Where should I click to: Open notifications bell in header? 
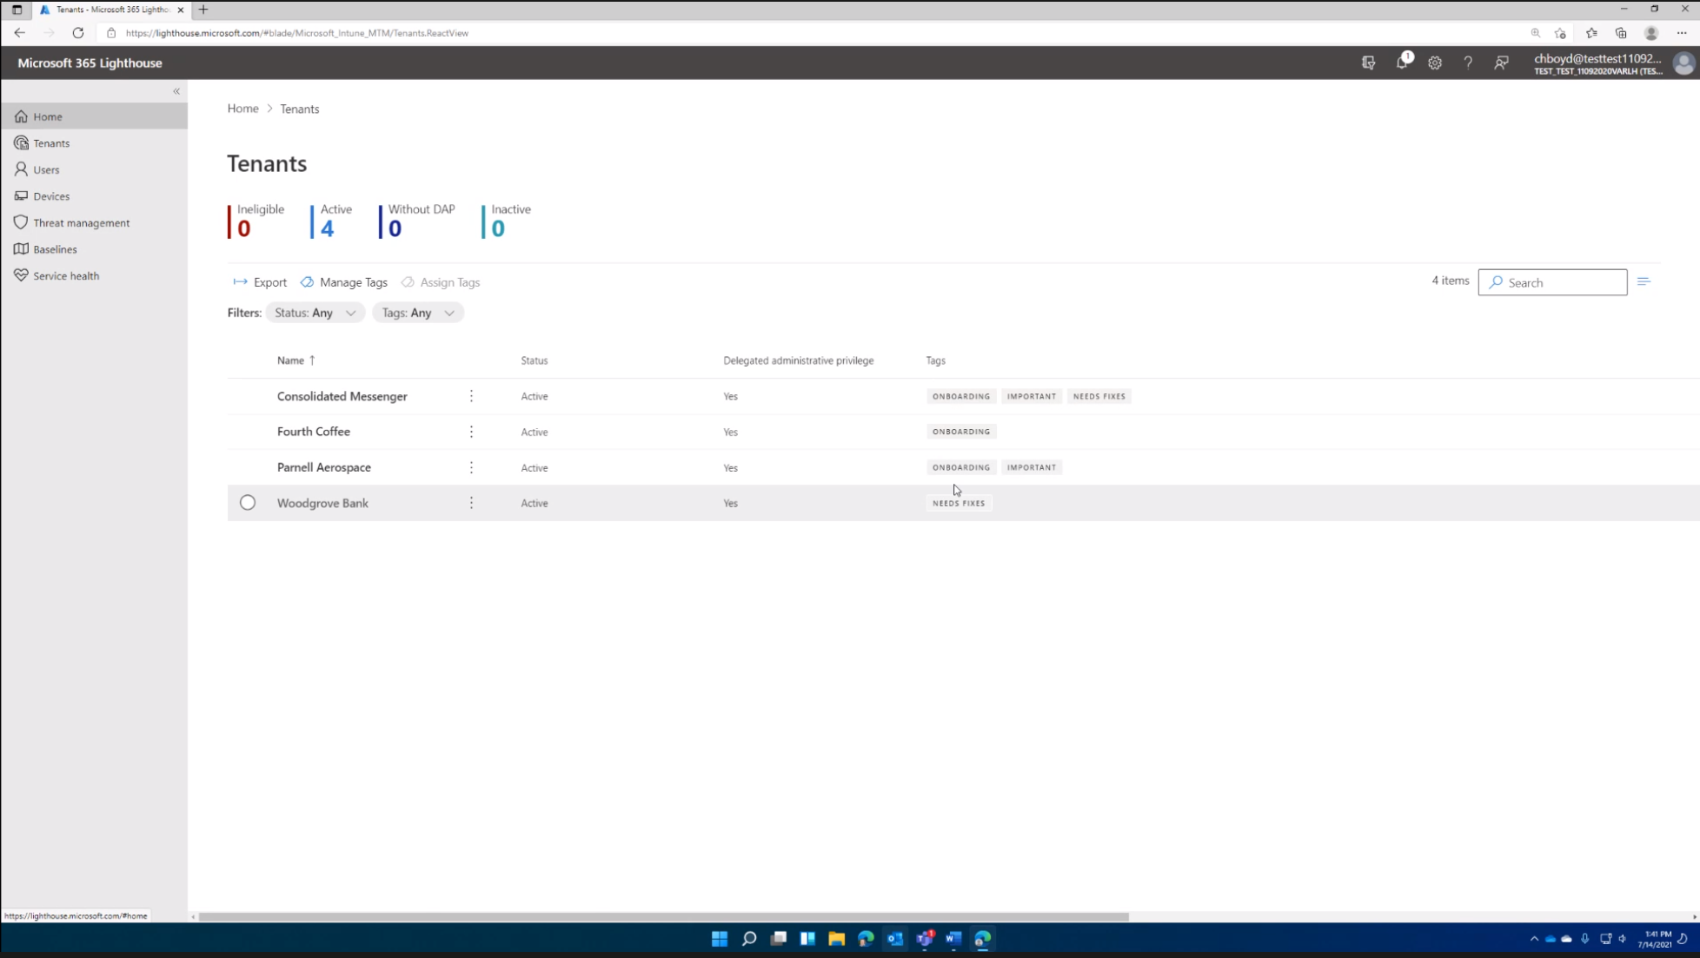click(1402, 63)
